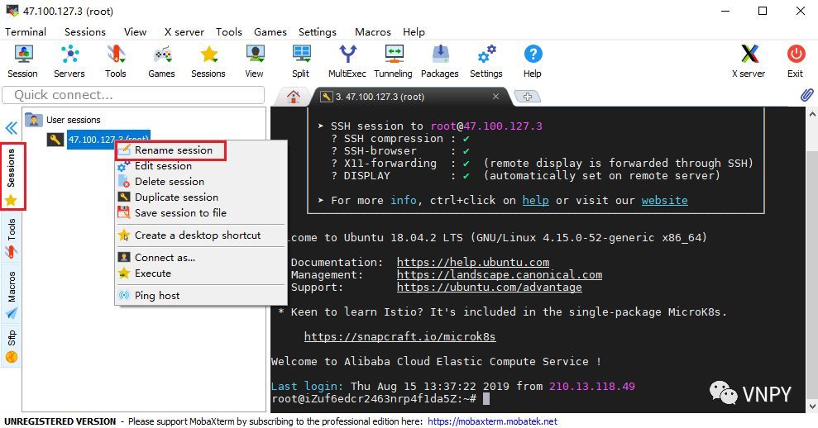The height and width of the screenshot is (428, 818).
Task: Click the Help question mark toolbar icon
Action: [533, 61]
